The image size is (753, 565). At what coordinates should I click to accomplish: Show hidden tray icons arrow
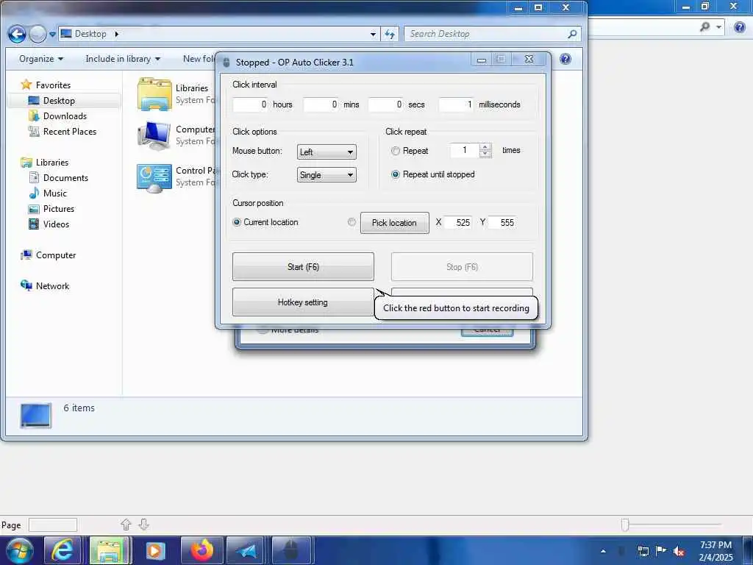[603, 551]
